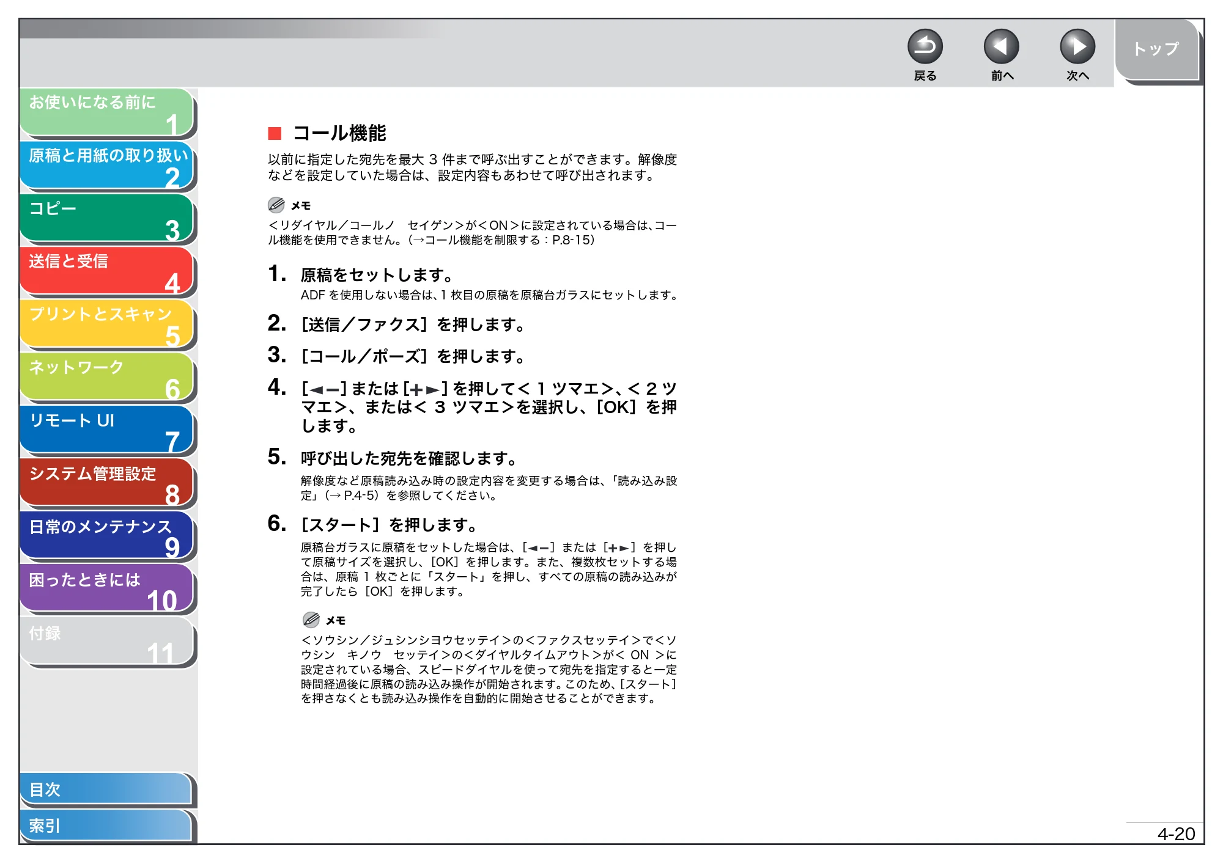The height and width of the screenshot is (864, 1223).
Task: Select chapter 2 原稿と用紙の取り扱い
Action: (x=106, y=166)
